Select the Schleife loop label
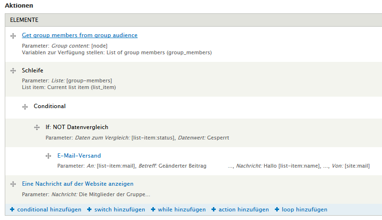Viewport: 382px width, 220px height. 32,70
